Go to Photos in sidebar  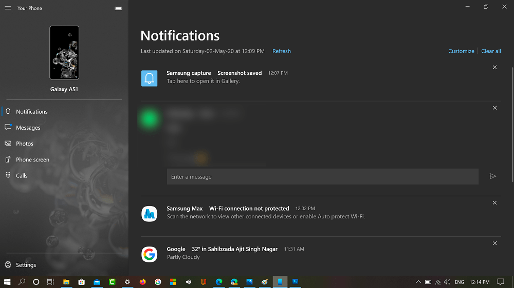point(64,143)
